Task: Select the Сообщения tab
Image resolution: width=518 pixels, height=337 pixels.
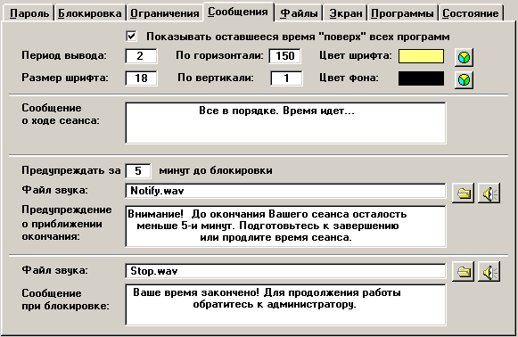Action: pyautogui.click(x=238, y=12)
